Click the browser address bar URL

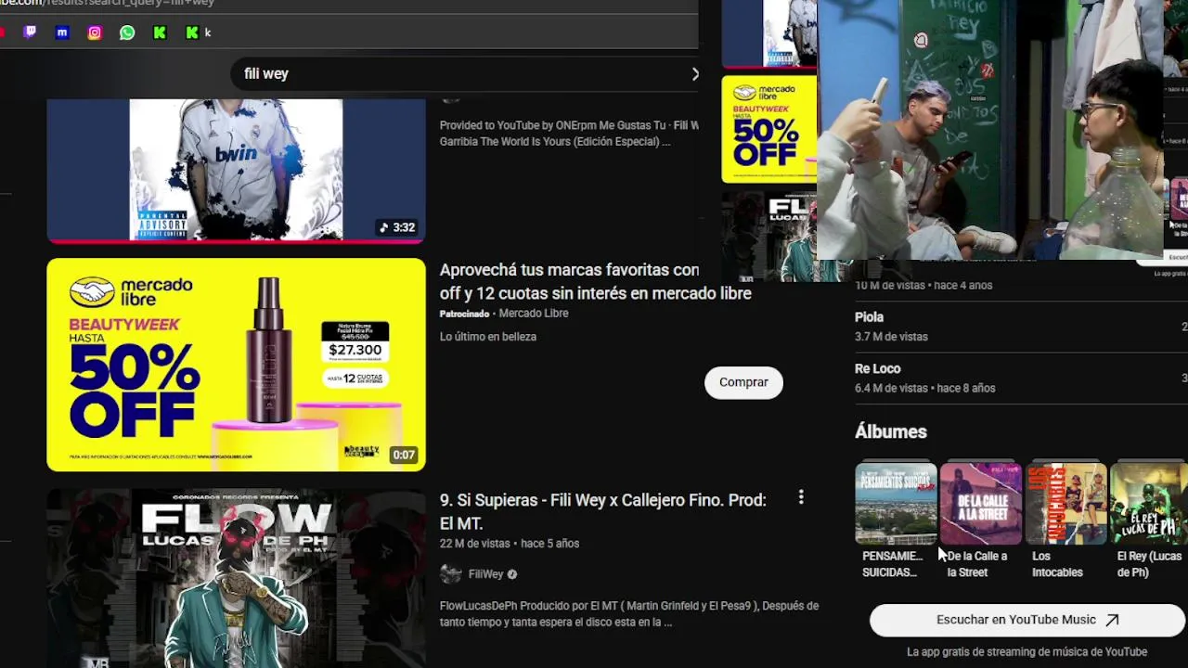[107, 3]
